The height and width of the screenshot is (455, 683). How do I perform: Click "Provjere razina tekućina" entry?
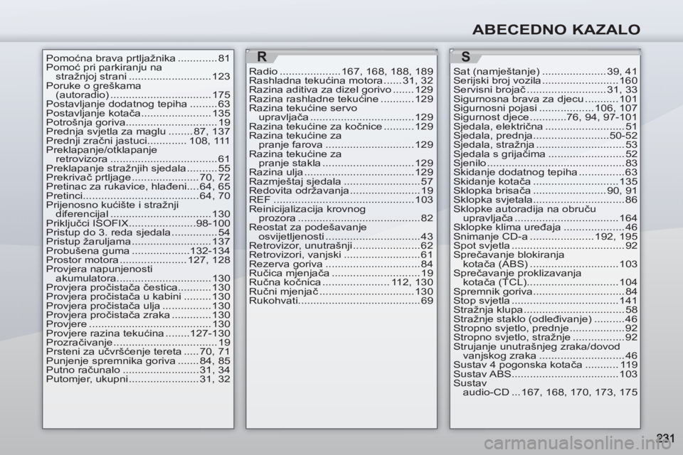click(x=138, y=333)
